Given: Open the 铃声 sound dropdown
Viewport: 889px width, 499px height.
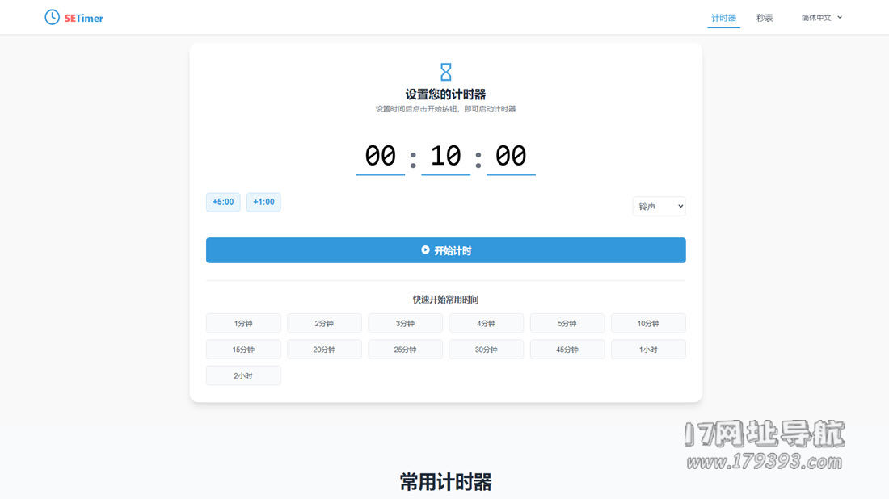Looking at the screenshot, I should click(659, 207).
